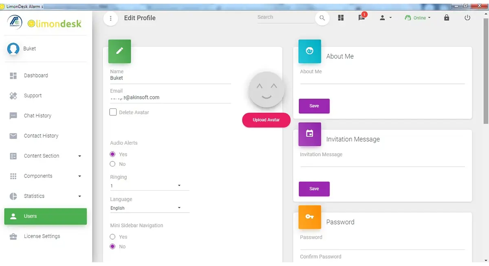Expand Content Section in sidebar
The height and width of the screenshot is (266, 489).
coord(46,156)
